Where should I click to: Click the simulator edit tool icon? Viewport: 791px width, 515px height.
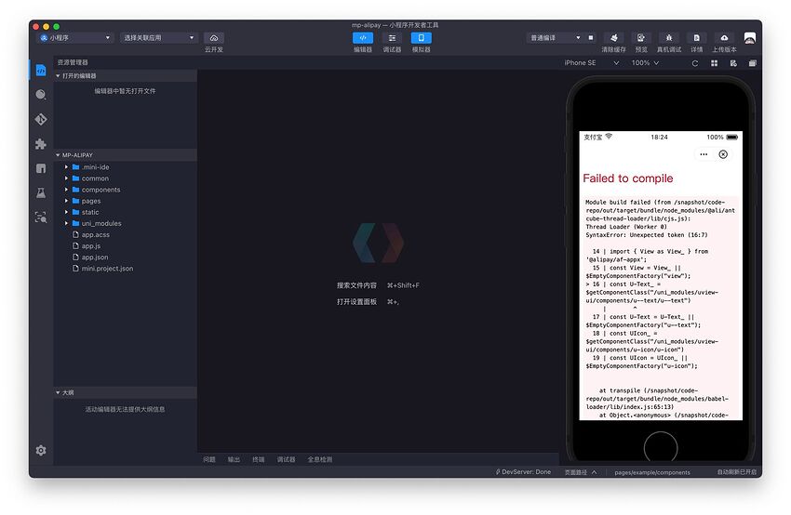(733, 63)
